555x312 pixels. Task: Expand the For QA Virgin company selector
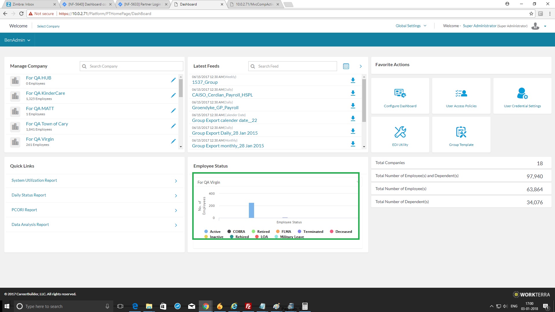357,182
